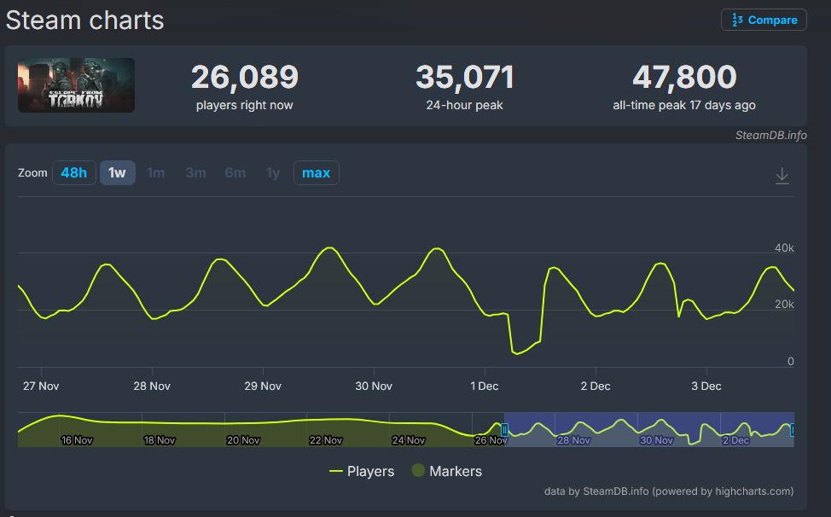The width and height of the screenshot is (831, 517).
Task: Click the 2 Dec main axis label
Action: click(x=596, y=386)
